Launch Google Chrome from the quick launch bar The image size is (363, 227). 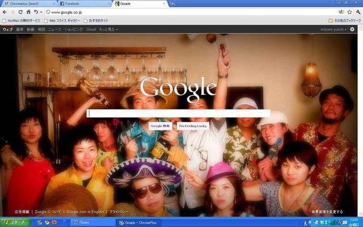point(47,222)
